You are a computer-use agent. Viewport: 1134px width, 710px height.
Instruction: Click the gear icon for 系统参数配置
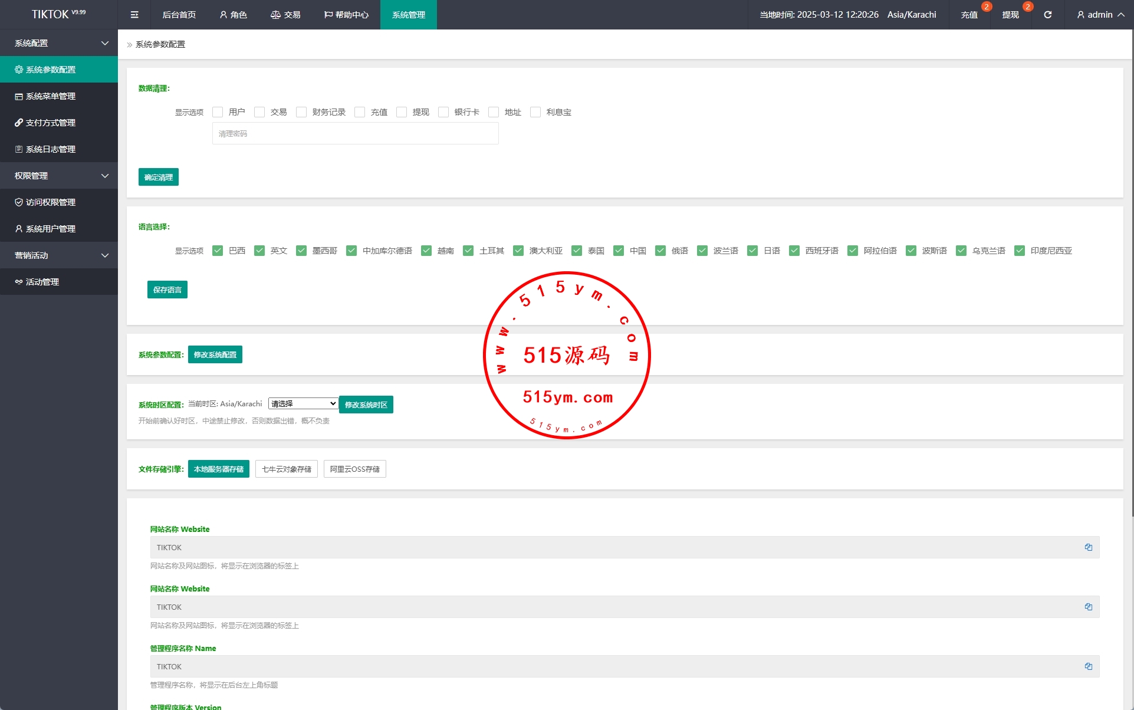coord(19,70)
